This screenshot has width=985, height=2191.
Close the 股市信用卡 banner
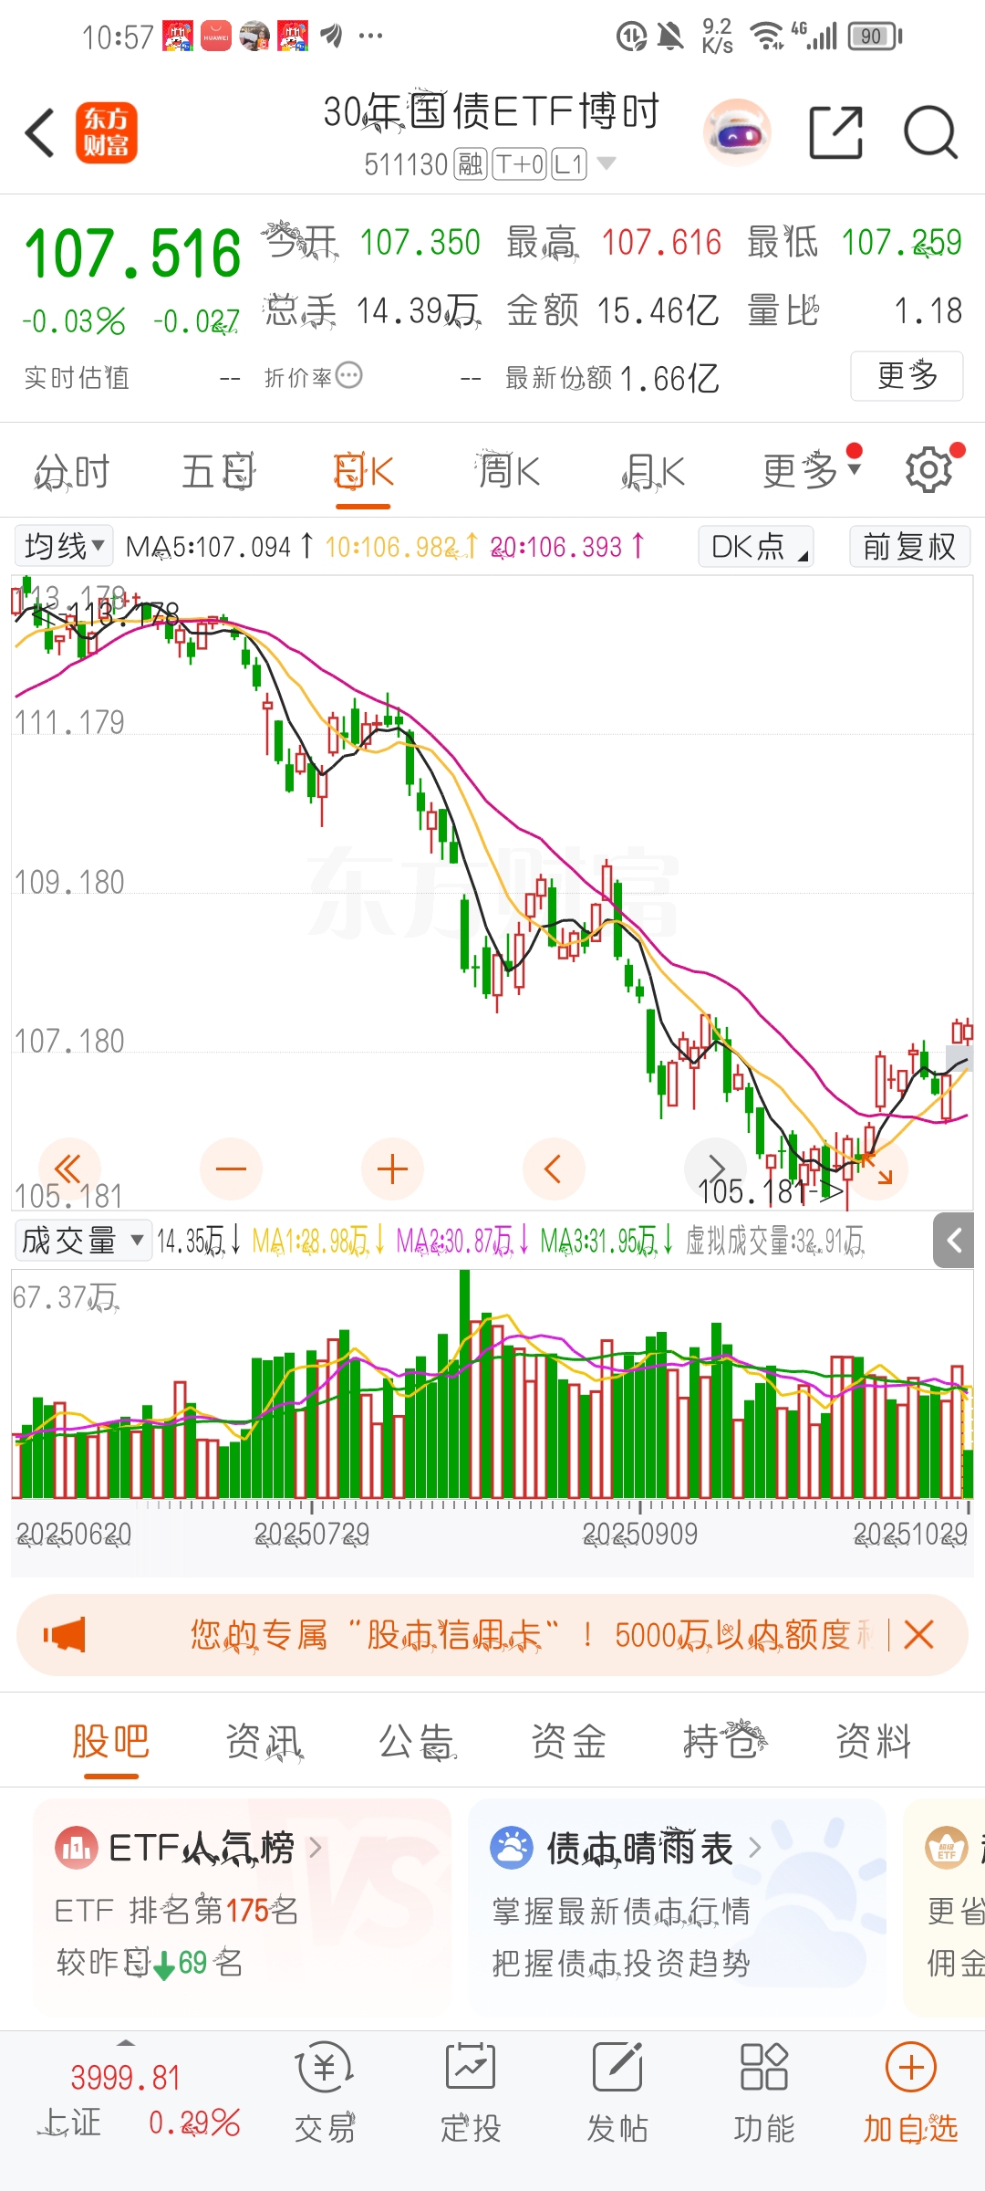click(918, 1635)
